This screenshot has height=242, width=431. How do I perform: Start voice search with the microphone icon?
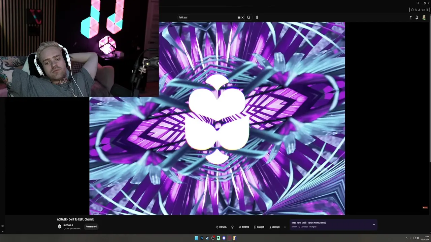pyautogui.click(x=257, y=17)
